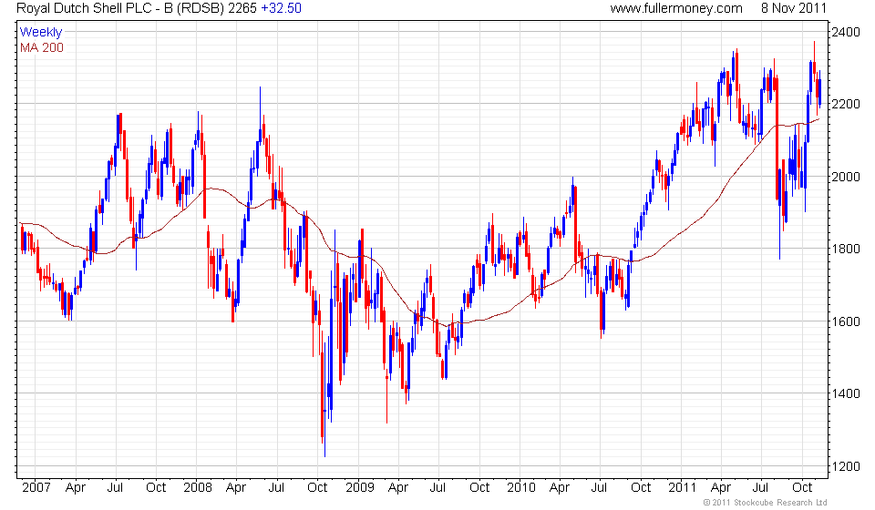Image resolution: width=875 pixels, height=510 pixels.
Task: Click the 'Oct' label just before 2009
Action: coord(317,487)
